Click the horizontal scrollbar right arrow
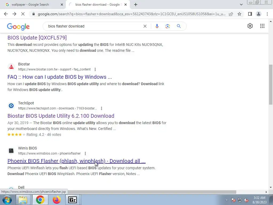273x205 pixels. pyautogui.click(x=266, y=192)
